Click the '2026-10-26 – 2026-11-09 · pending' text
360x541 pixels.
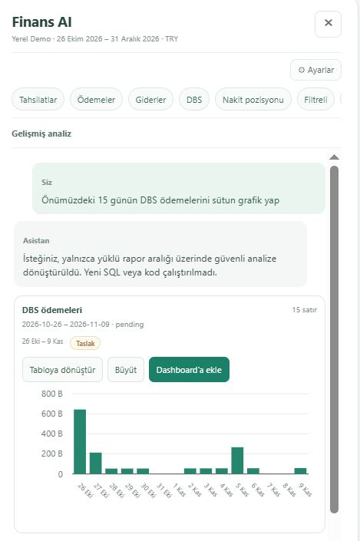(83, 325)
